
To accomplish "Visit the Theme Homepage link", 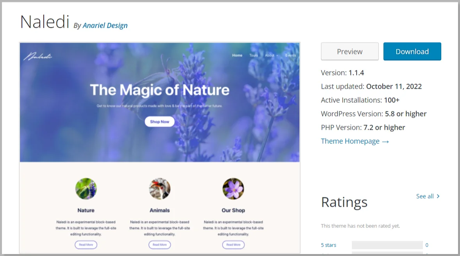I will pos(355,141).
